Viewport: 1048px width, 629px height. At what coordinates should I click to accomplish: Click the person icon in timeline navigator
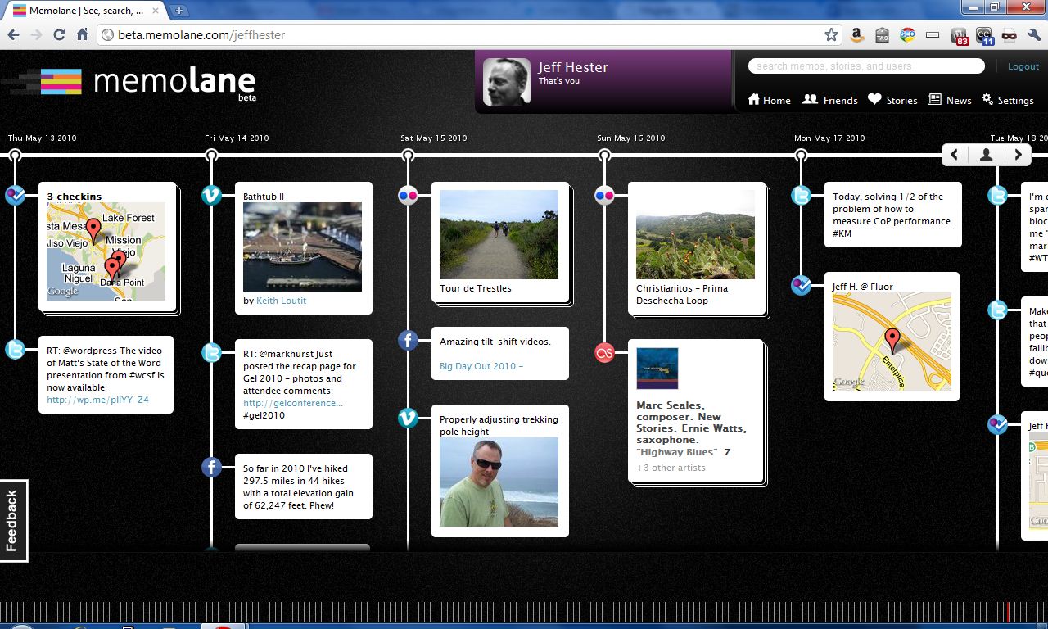(x=986, y=154)
